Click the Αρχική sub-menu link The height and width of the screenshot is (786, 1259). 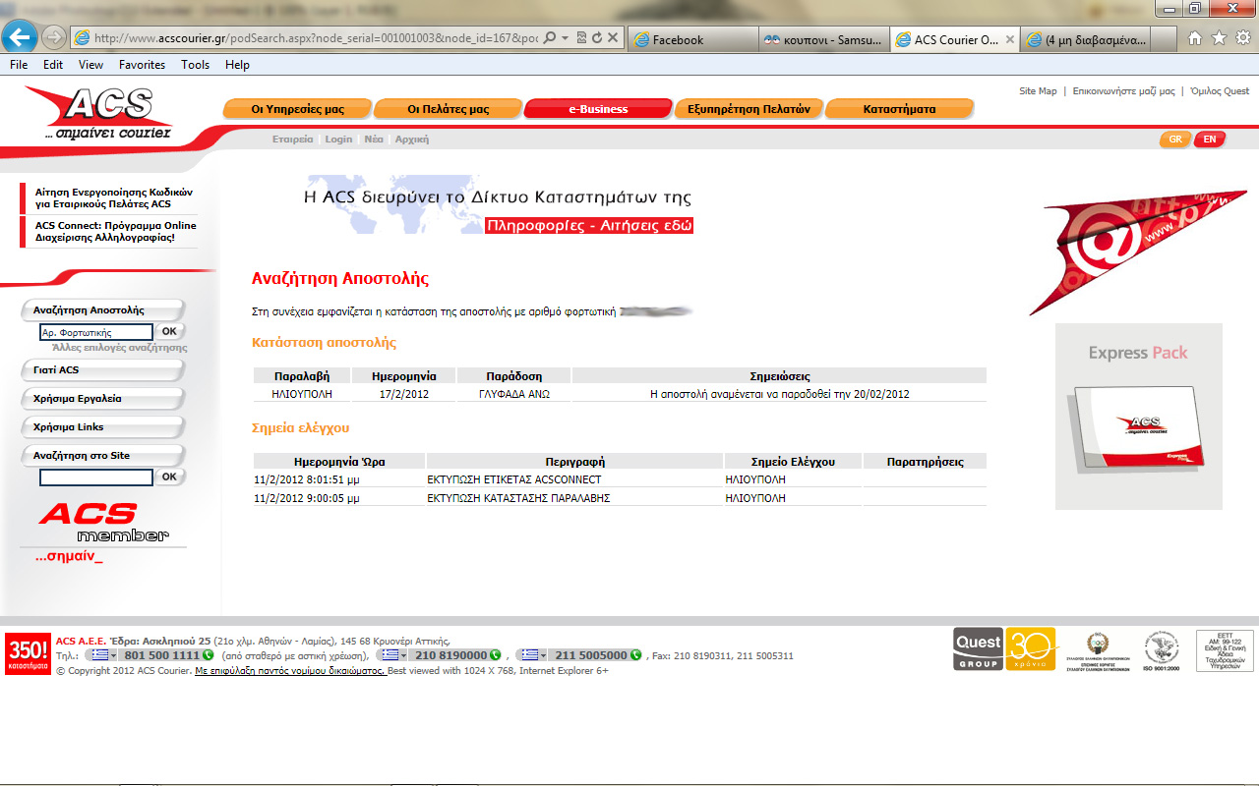pyautogui.click(x=412, y=140)
